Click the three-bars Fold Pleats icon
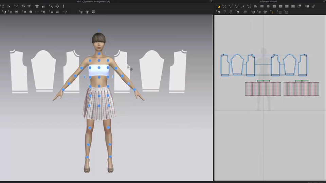 tap(307, 6)
